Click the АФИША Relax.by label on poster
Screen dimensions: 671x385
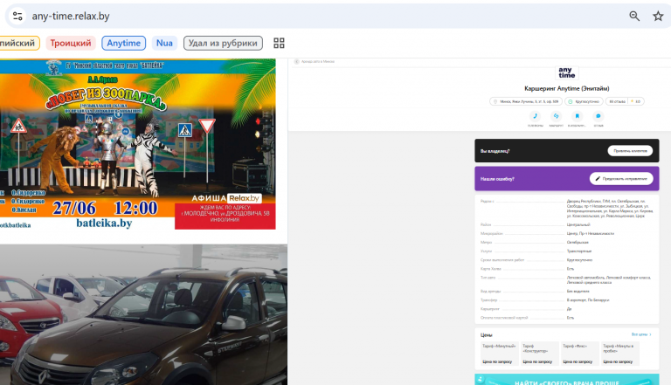tap(226, 198)
